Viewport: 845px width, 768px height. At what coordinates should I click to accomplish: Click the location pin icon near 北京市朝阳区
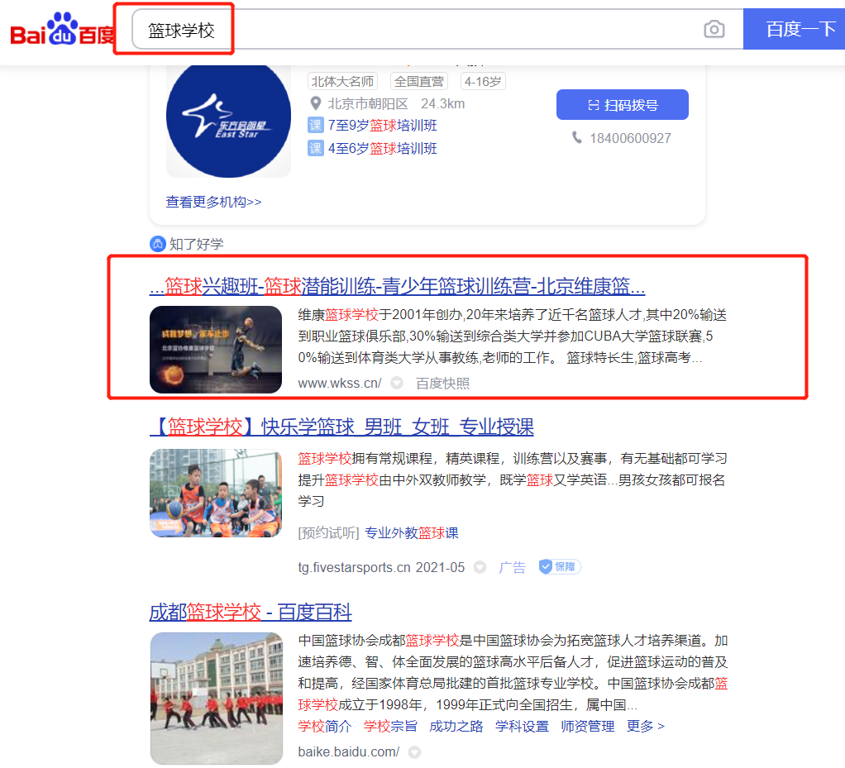coord(315,103)
